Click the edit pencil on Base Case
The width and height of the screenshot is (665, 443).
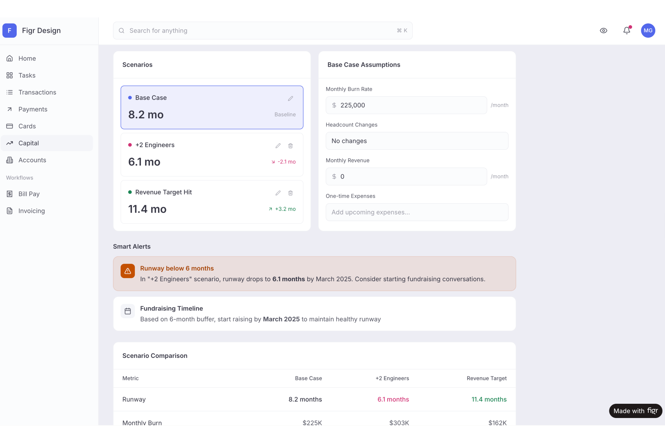(290, 98)
